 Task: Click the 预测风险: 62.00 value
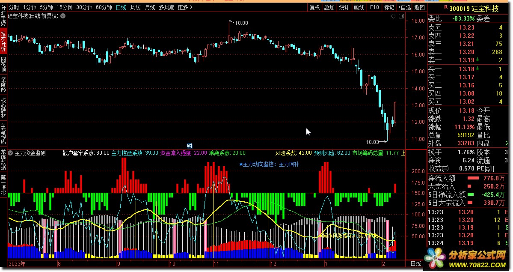(x=332, y=153)
